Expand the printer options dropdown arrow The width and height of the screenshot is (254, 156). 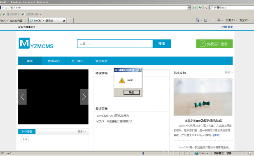pyautogui.click(x=223, y=20)
